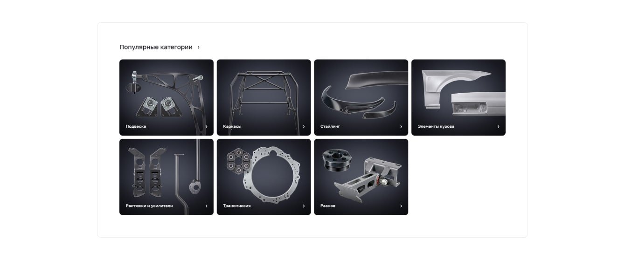Image resolution: width=625 pixels, height=260 pixels.
Task: Click the chevron on the Элементы кузова card
Action: [498, 127]
